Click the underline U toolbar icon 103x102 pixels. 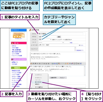[x=46, y=64]
